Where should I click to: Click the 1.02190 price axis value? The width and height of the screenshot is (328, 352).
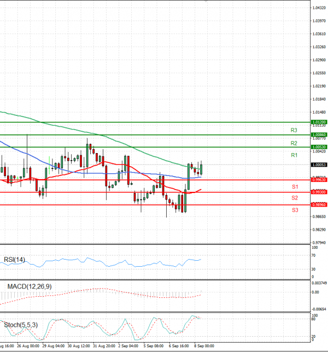(x=319, y=86)
